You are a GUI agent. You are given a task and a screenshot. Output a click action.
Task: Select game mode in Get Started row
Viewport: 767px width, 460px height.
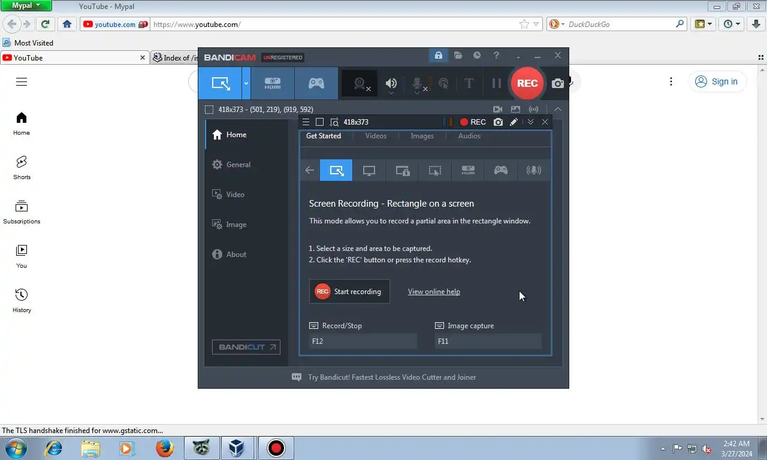501,171
